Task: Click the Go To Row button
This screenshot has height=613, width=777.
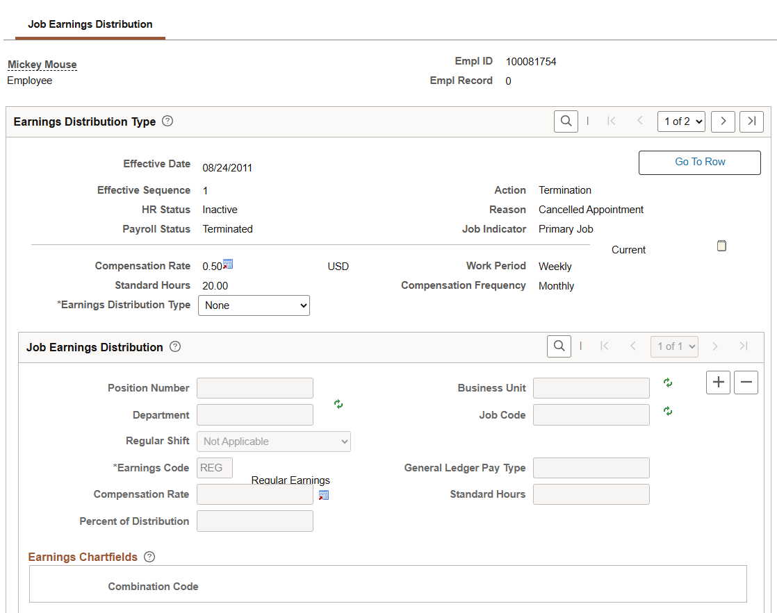Action: pyautogui.click(x=699, y=162)
